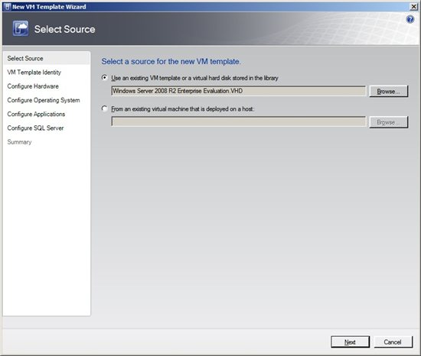Click the Next button
The height and width of the screenshot is (356, 421).
350,341
